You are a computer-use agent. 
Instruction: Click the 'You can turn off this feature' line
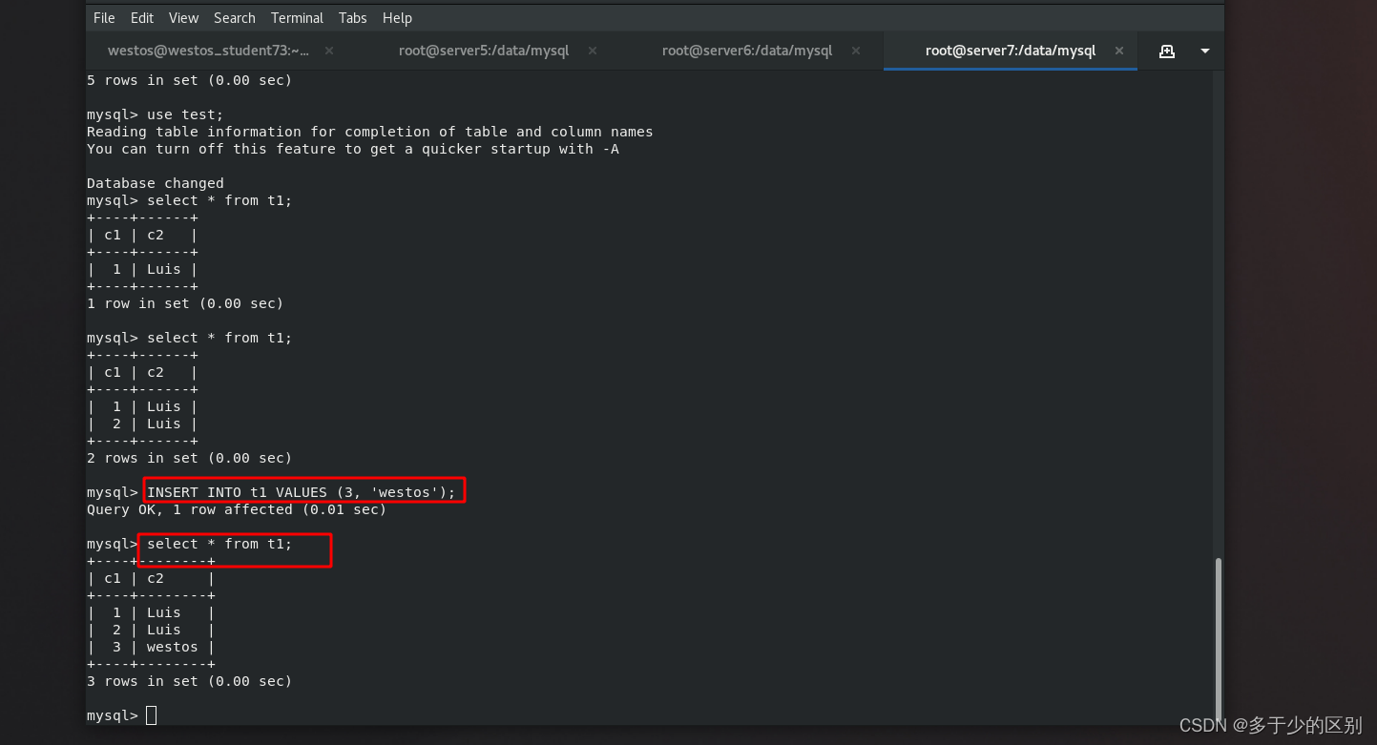(x=353, y=149)
